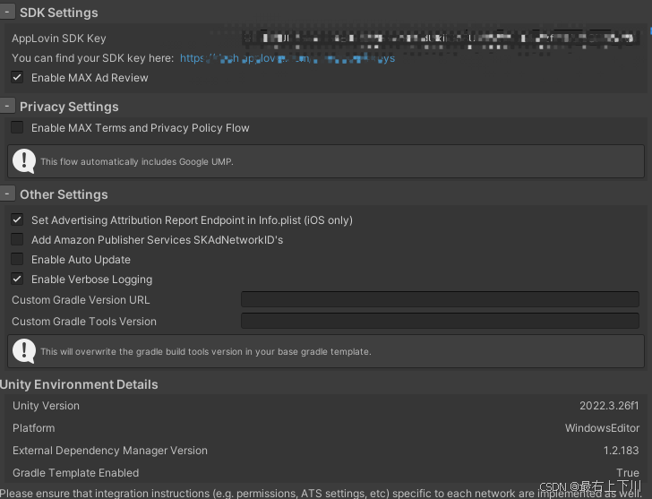The height and width of the screenshot is (499, 652).
Task: Focus the Custom Gradle Tools Version field
Action: coord(440,321)
